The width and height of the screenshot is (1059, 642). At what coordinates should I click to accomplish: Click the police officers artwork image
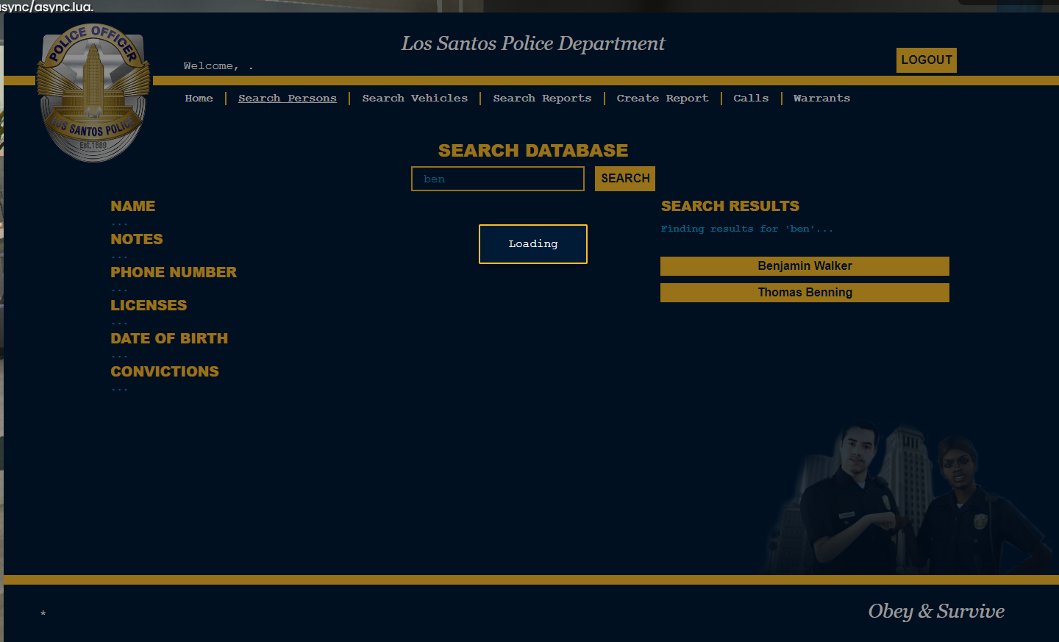908,498
